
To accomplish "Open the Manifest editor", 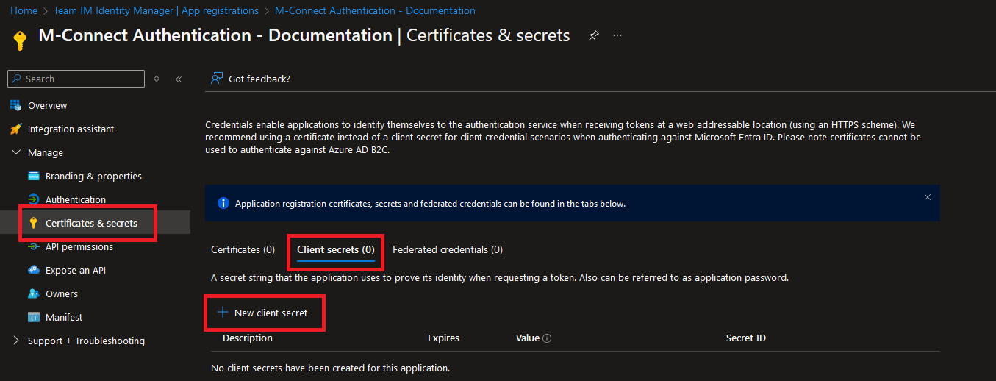I will pos(64,317).
